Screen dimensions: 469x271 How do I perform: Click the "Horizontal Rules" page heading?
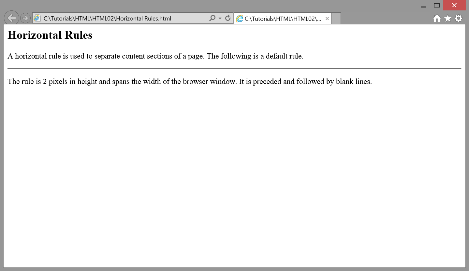50,35
